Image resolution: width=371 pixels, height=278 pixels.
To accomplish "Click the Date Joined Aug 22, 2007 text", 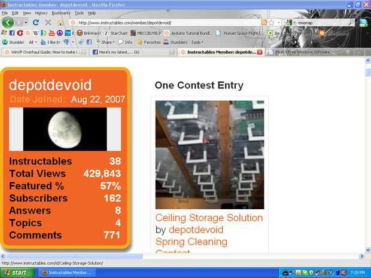I will click(67, 99).
